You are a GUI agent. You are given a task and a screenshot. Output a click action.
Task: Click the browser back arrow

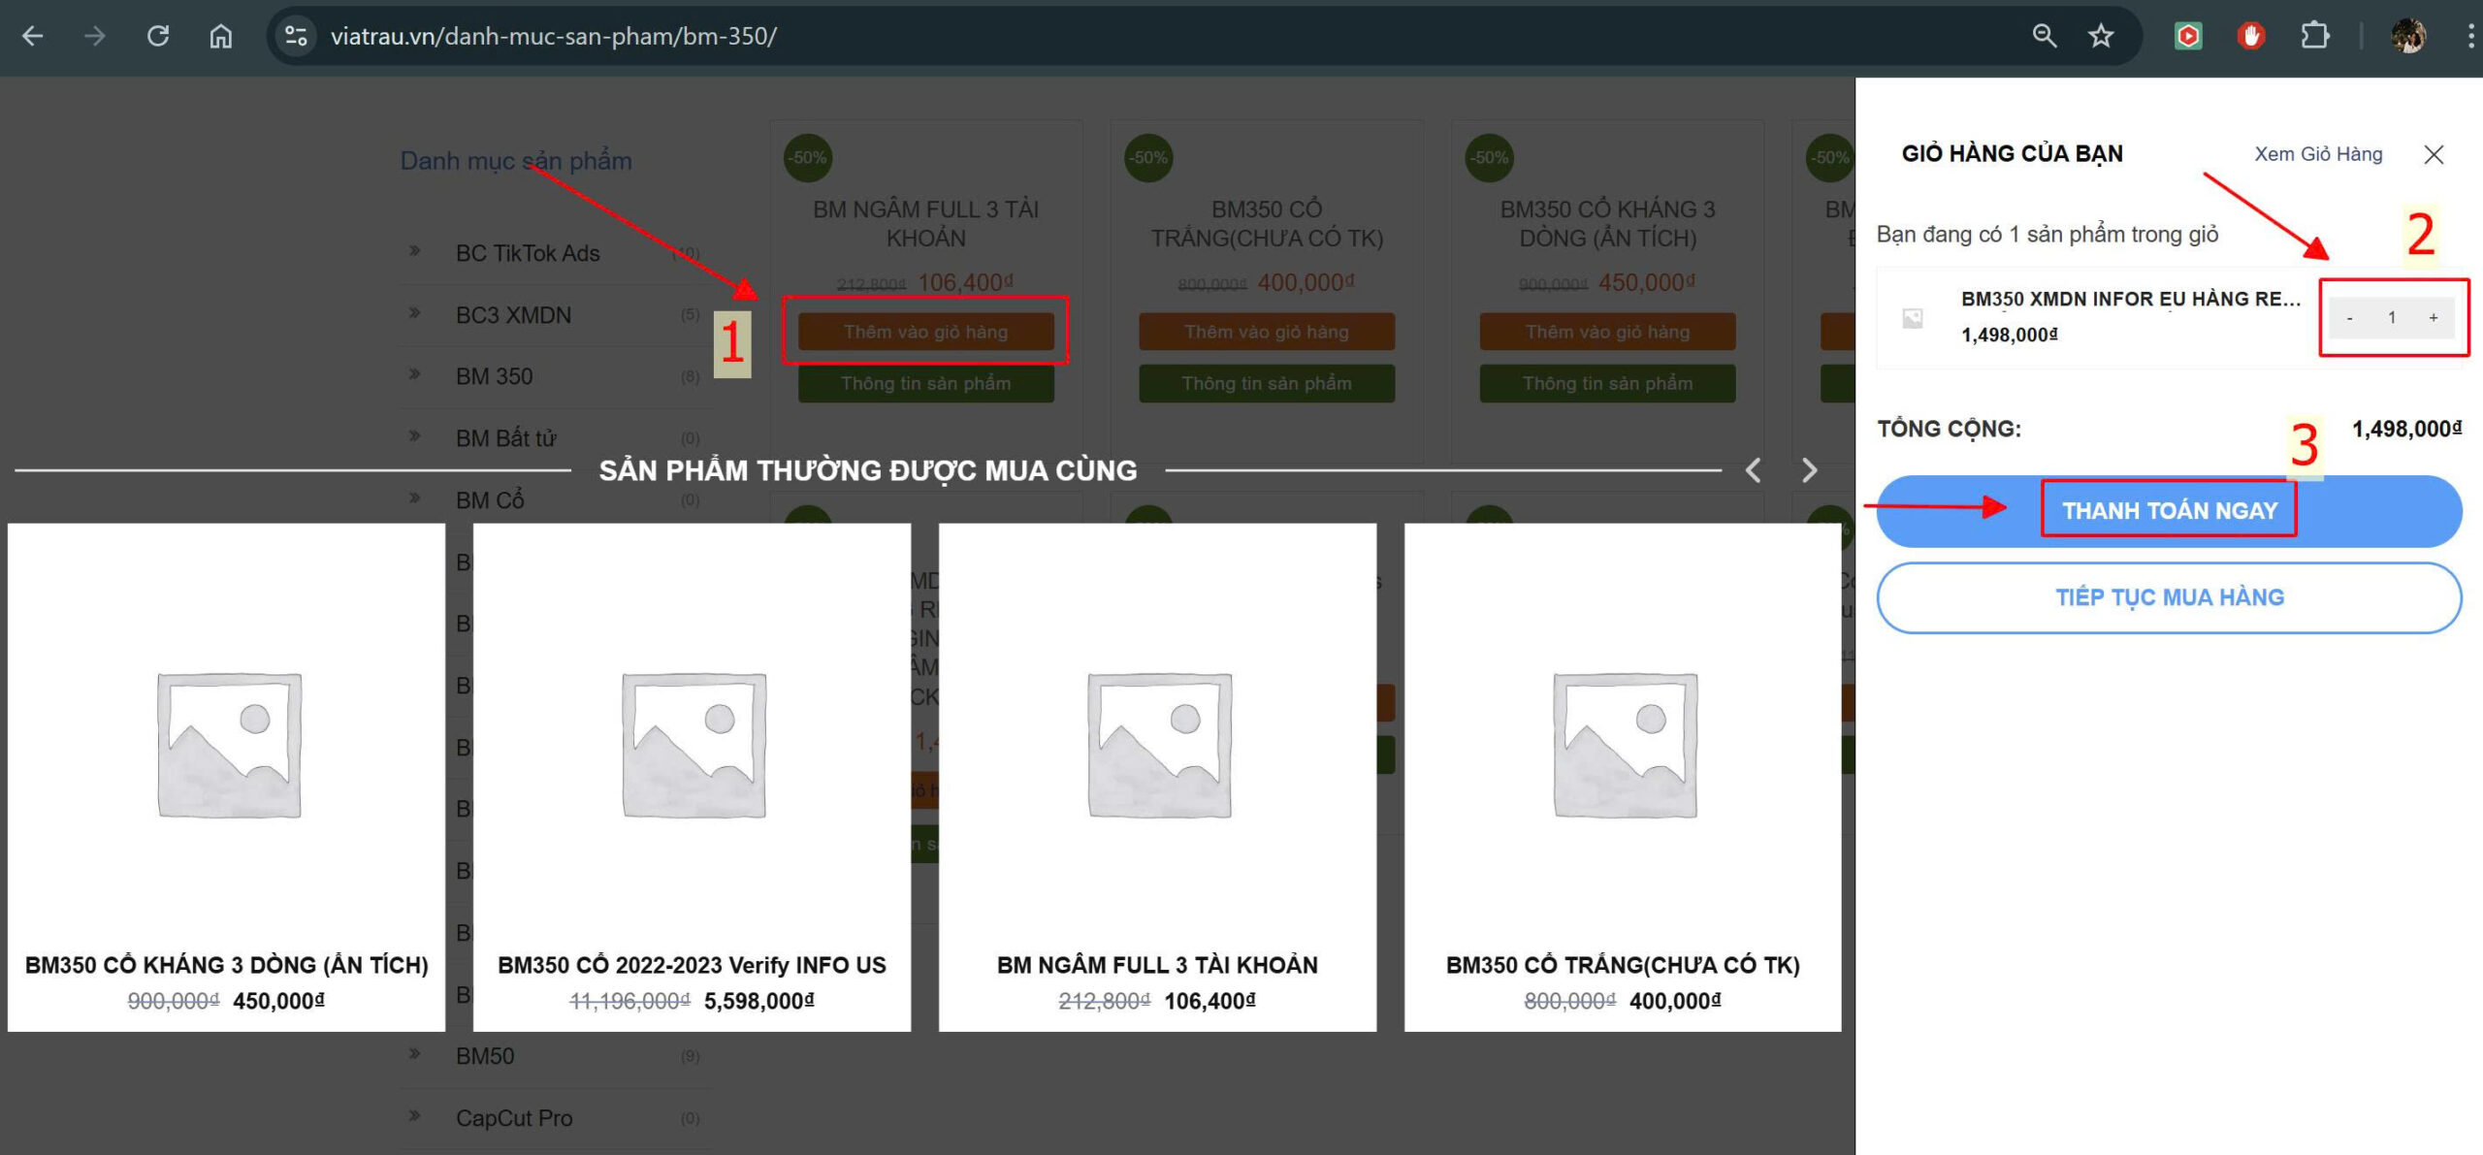click(33, 37)
